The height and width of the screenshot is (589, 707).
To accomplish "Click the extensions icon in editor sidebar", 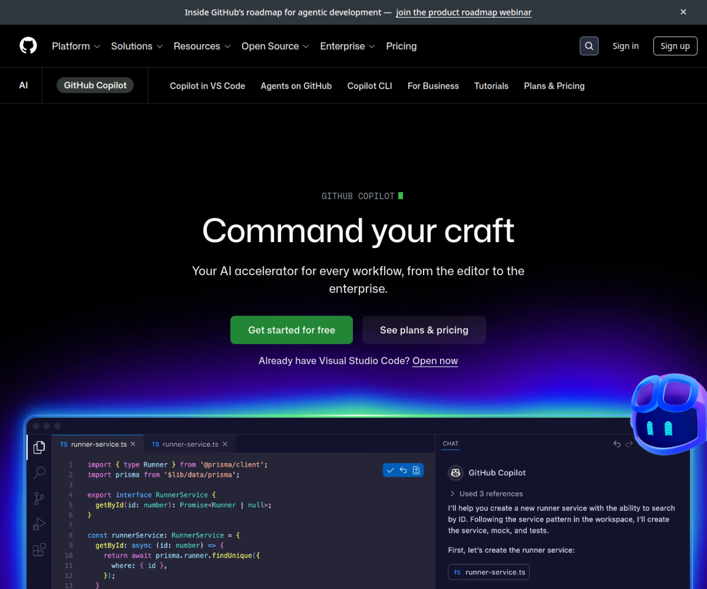I will point(39,550).
